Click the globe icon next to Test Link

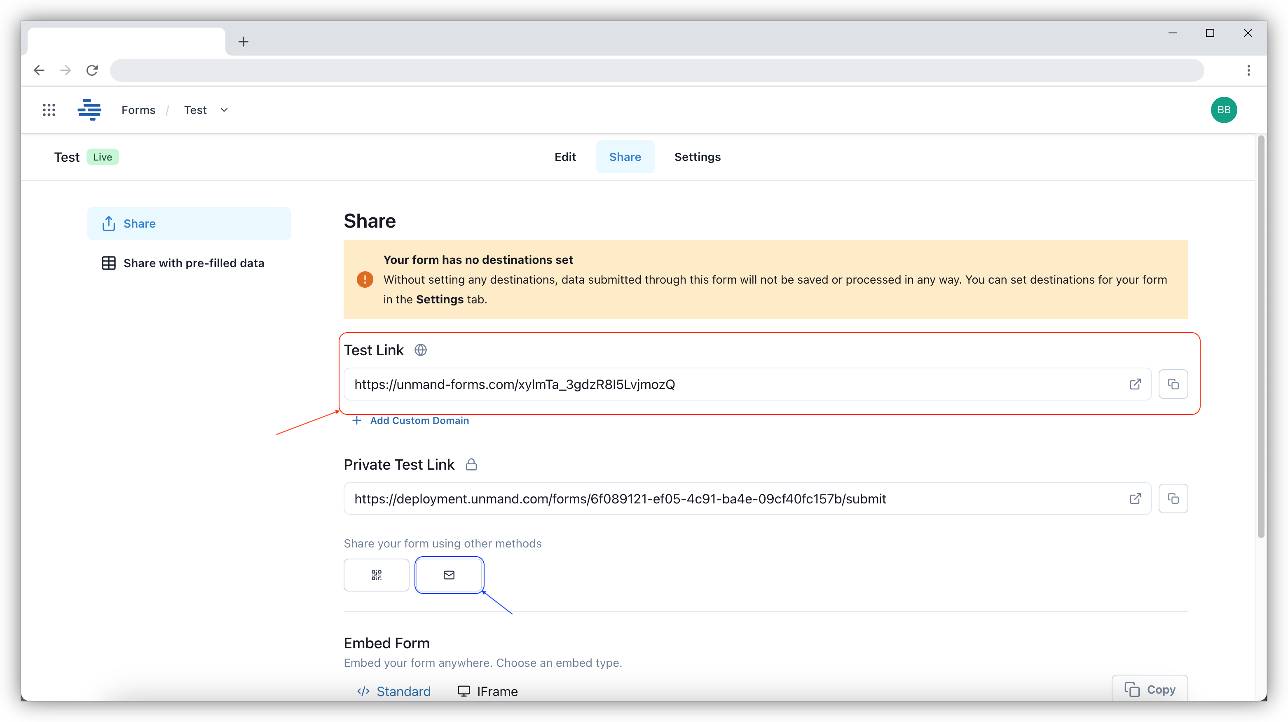[420, 349]
